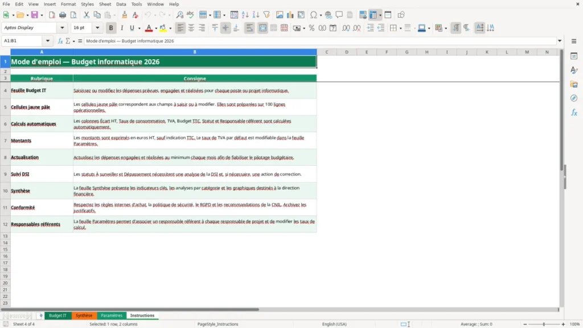Sort ascending A to Z icon

(245, 15)
